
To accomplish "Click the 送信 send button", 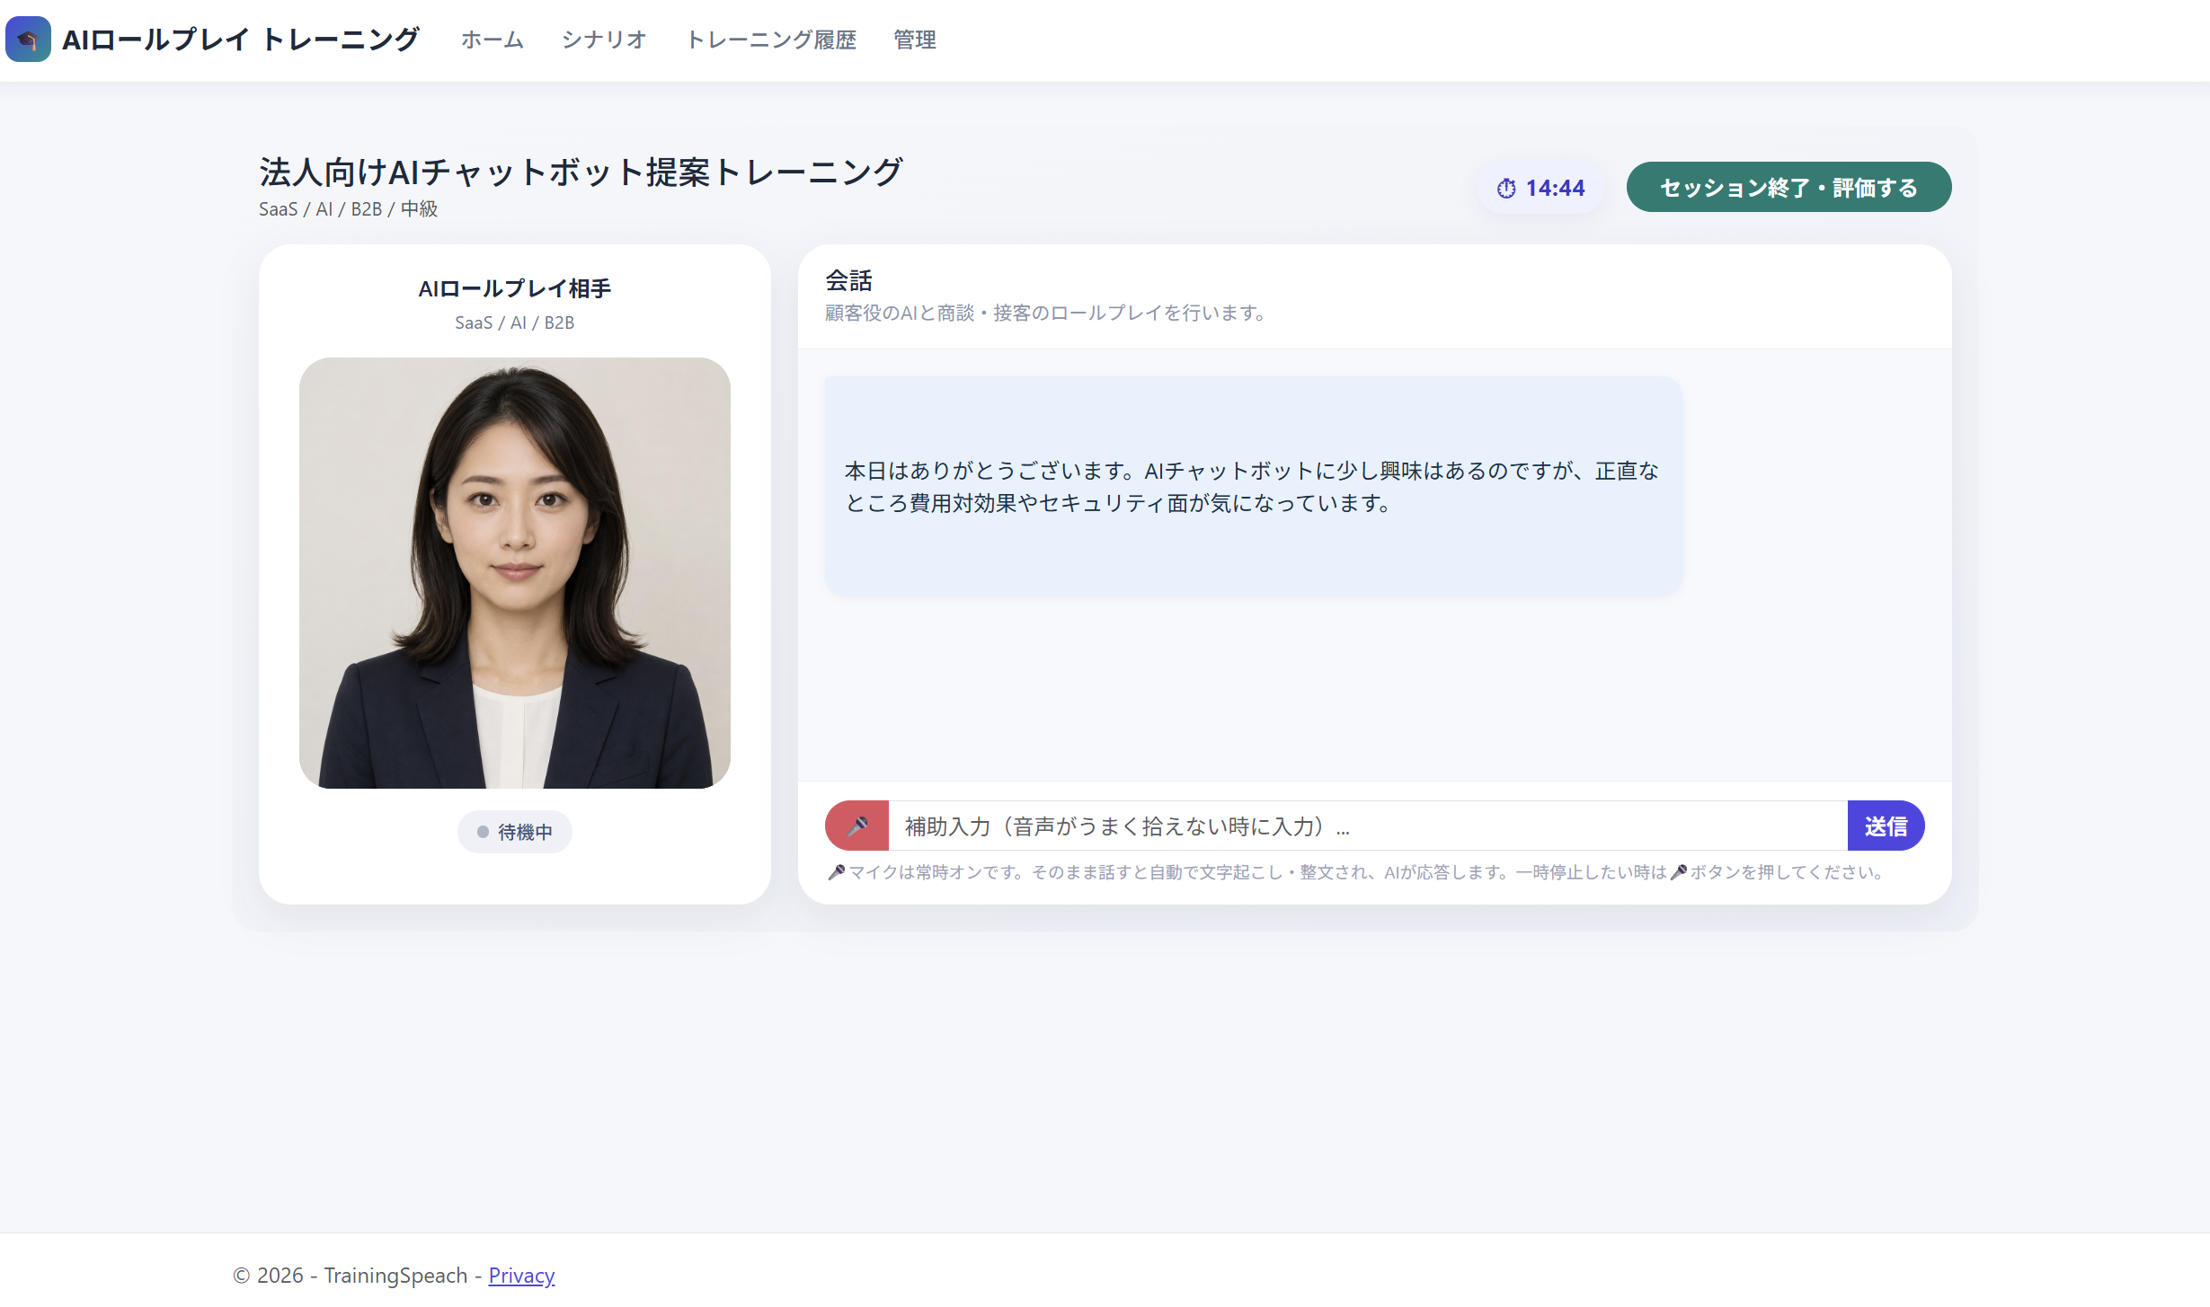I will [1886, 825].
